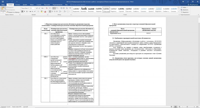This screenshot has height=108, width=200.
Task: Clear all formatting with the eraser icon
Action: coord(47,8)
